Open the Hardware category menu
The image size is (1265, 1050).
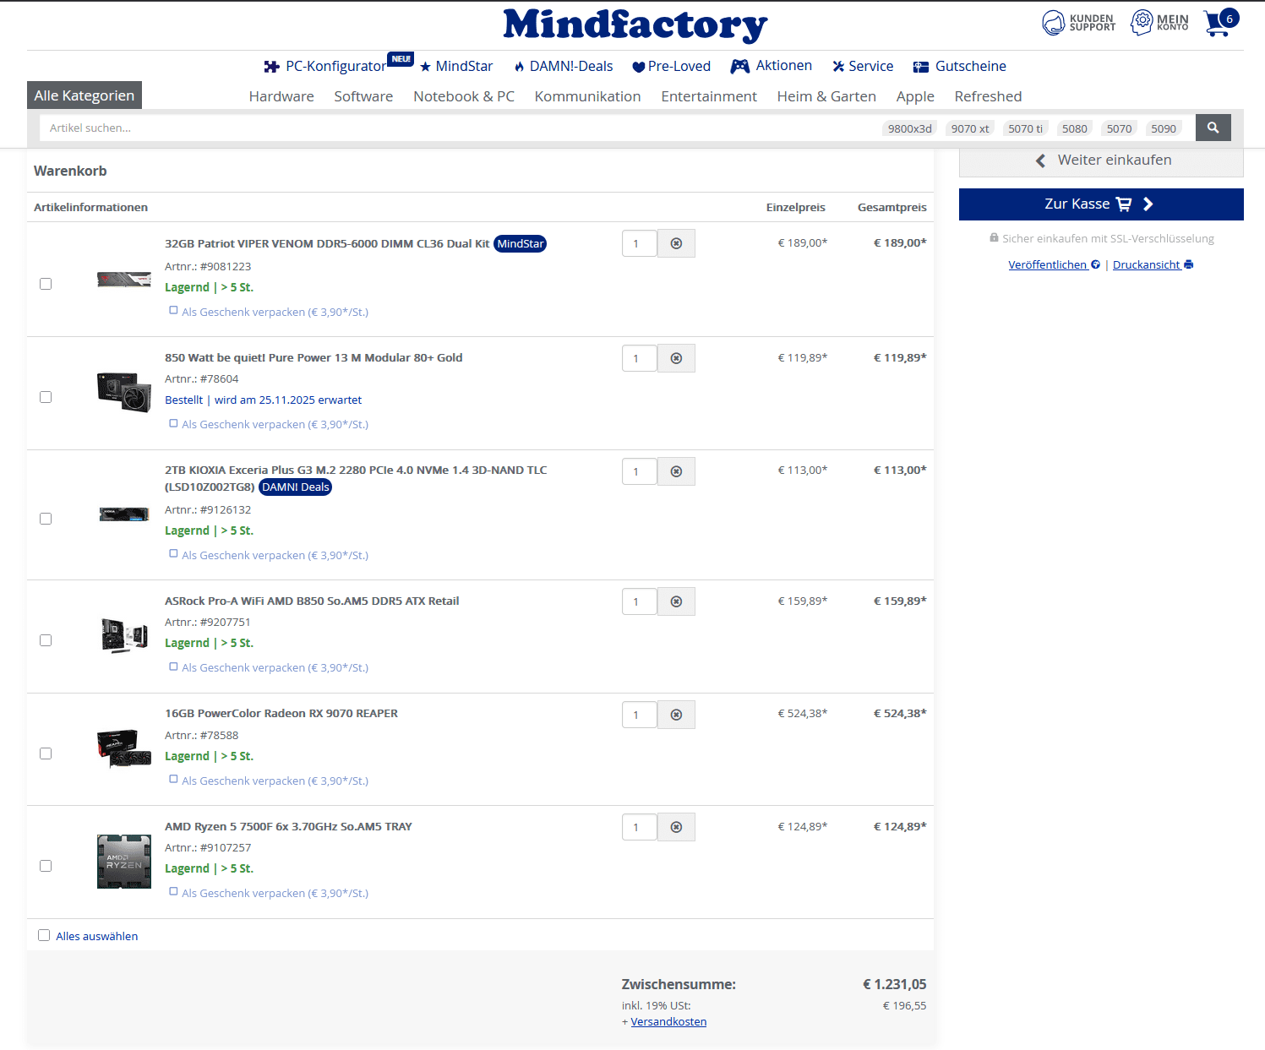pos(281,96)
